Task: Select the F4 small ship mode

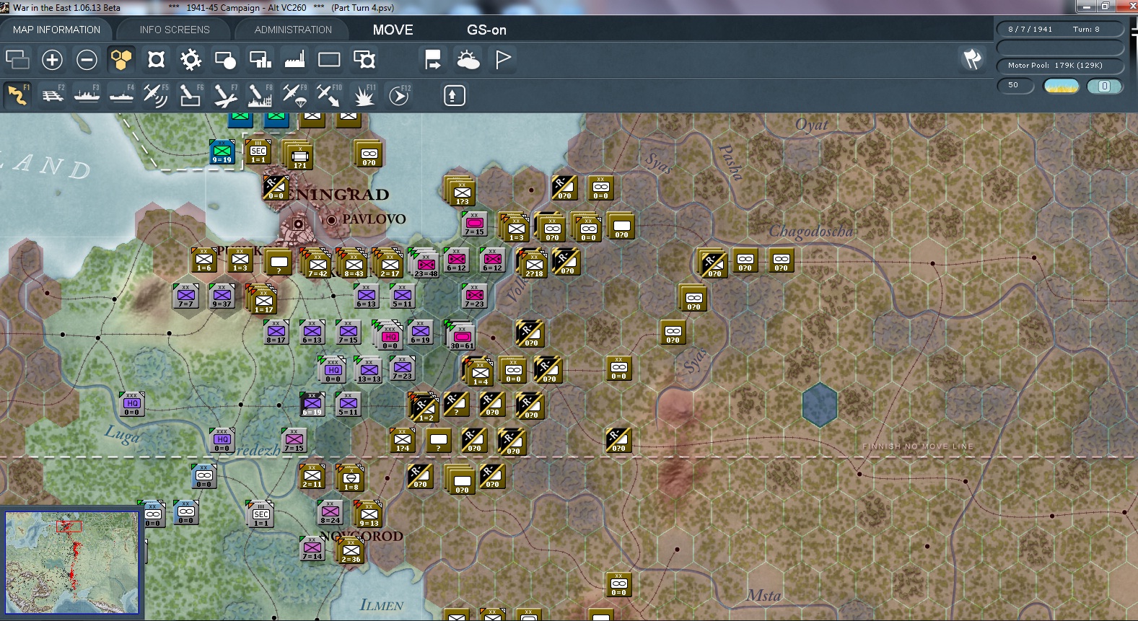Action: point(121,95)
